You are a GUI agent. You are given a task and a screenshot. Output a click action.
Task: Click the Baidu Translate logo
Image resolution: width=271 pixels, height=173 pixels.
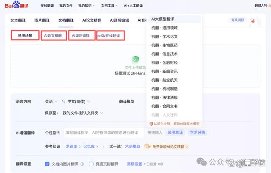[x=17, y=5]
